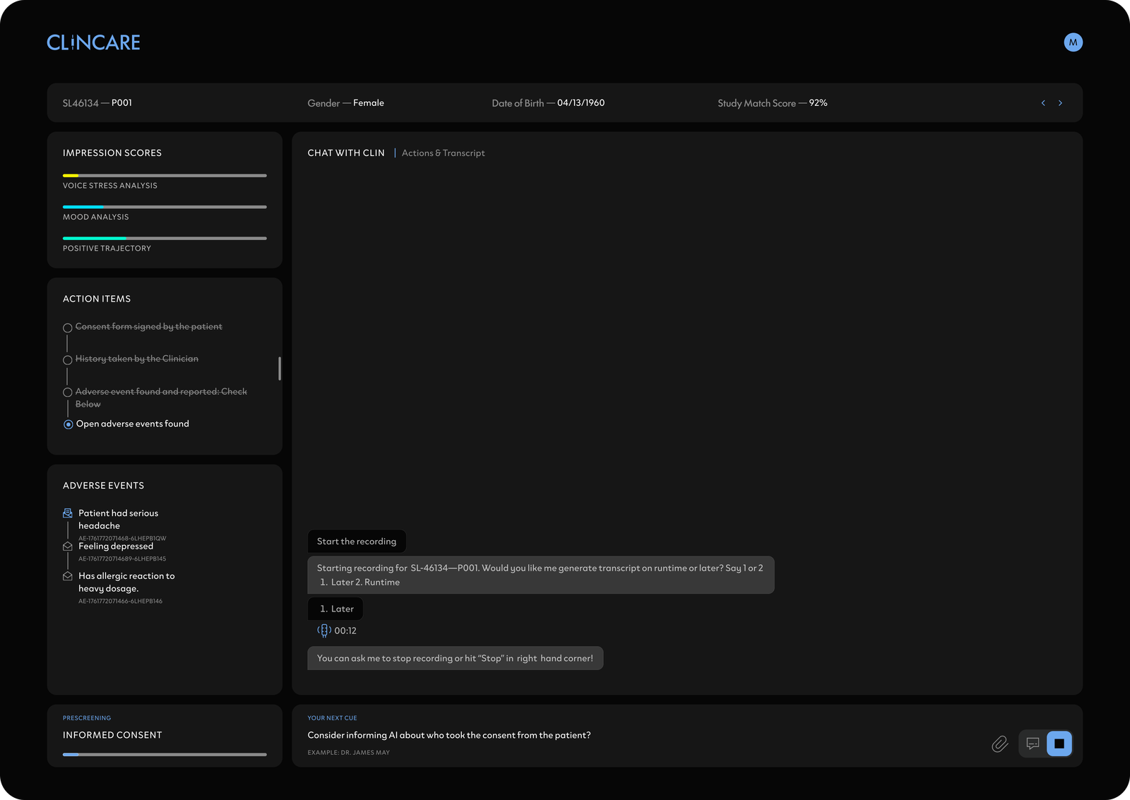This screenshot has height=800, width=1130.
Task: Click Gender — Female field
Action: pyautogui.click(x=346, y=103)
